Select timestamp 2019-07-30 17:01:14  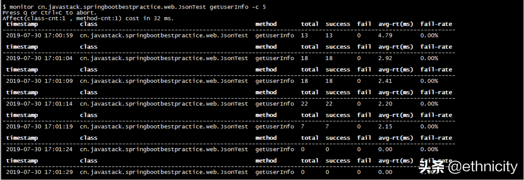39,104
